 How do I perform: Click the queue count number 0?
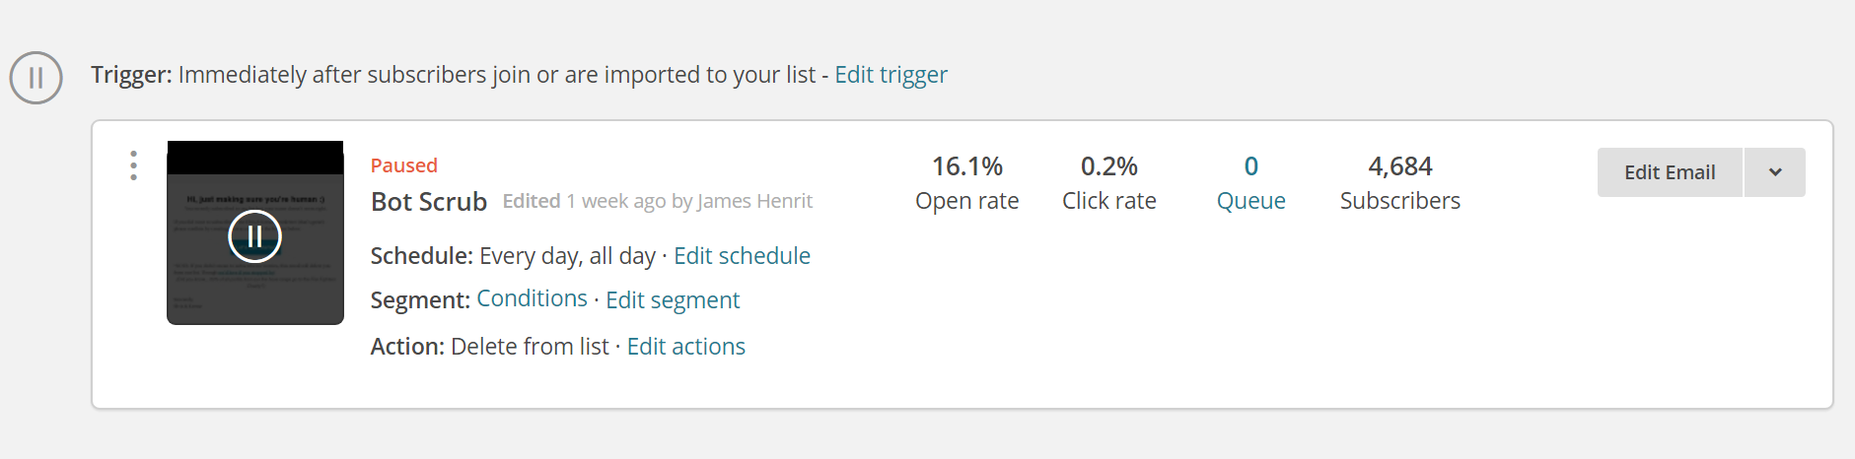pos(1250,166)
